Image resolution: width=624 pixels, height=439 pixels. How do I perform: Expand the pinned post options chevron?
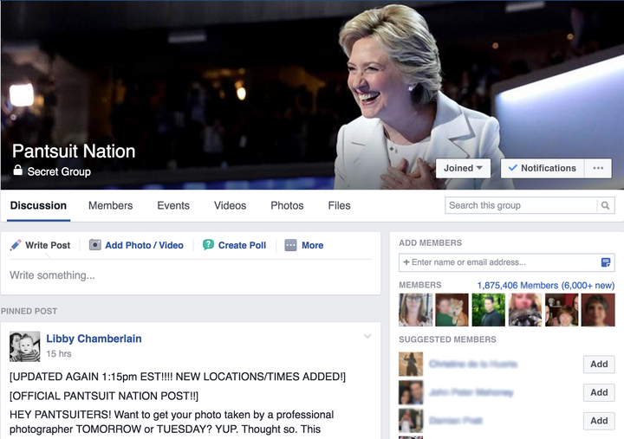point(367,337)
